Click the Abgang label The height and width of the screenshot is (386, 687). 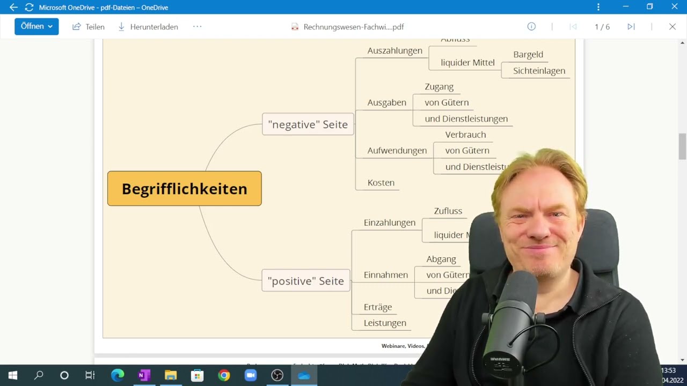pos(441,259)
